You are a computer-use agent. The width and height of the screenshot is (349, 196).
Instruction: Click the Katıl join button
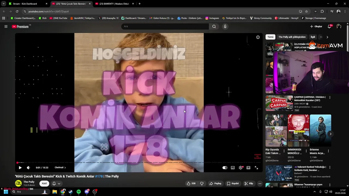[44, 183]
